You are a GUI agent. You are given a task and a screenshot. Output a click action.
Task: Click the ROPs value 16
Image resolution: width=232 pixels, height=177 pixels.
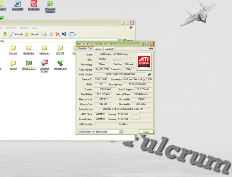(101, 84)
